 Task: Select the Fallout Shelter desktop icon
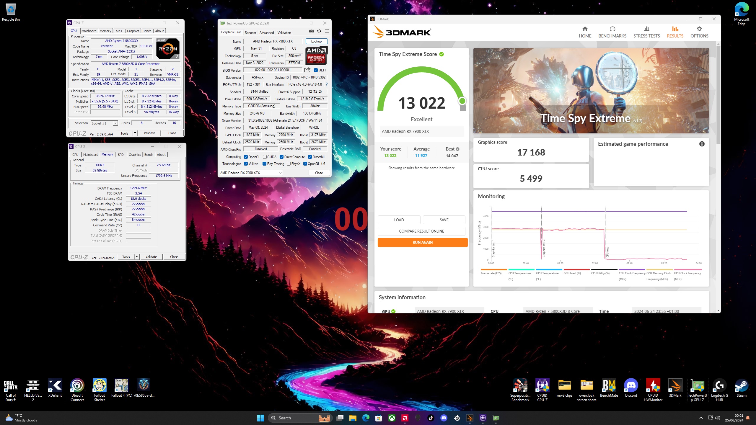point(100,390)
